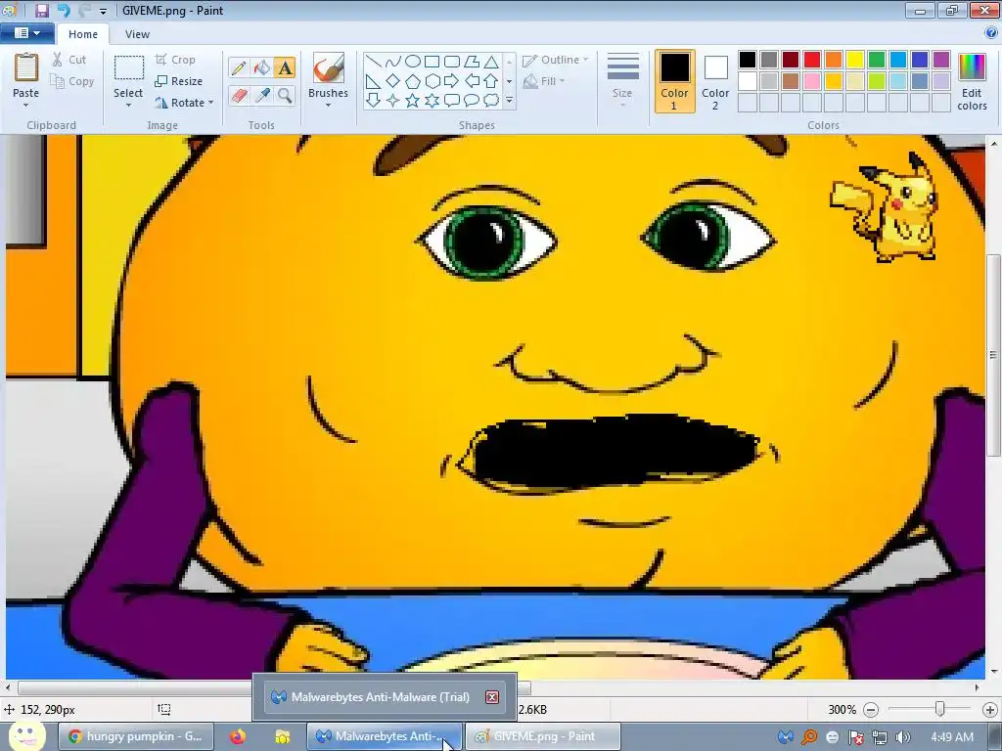The image size is (1002, 751).
Task: Click the Zoom out minus button
Action: point(870,710)
